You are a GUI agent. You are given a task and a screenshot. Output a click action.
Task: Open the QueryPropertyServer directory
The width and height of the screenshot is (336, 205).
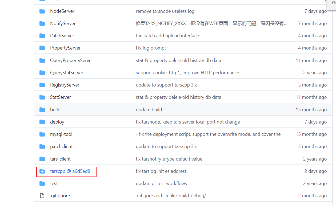pyautogui.click(x=71, y=60)
